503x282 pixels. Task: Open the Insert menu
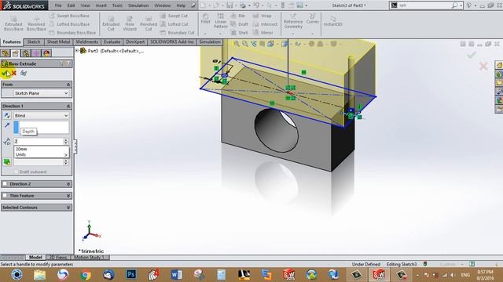coord(101,5)
